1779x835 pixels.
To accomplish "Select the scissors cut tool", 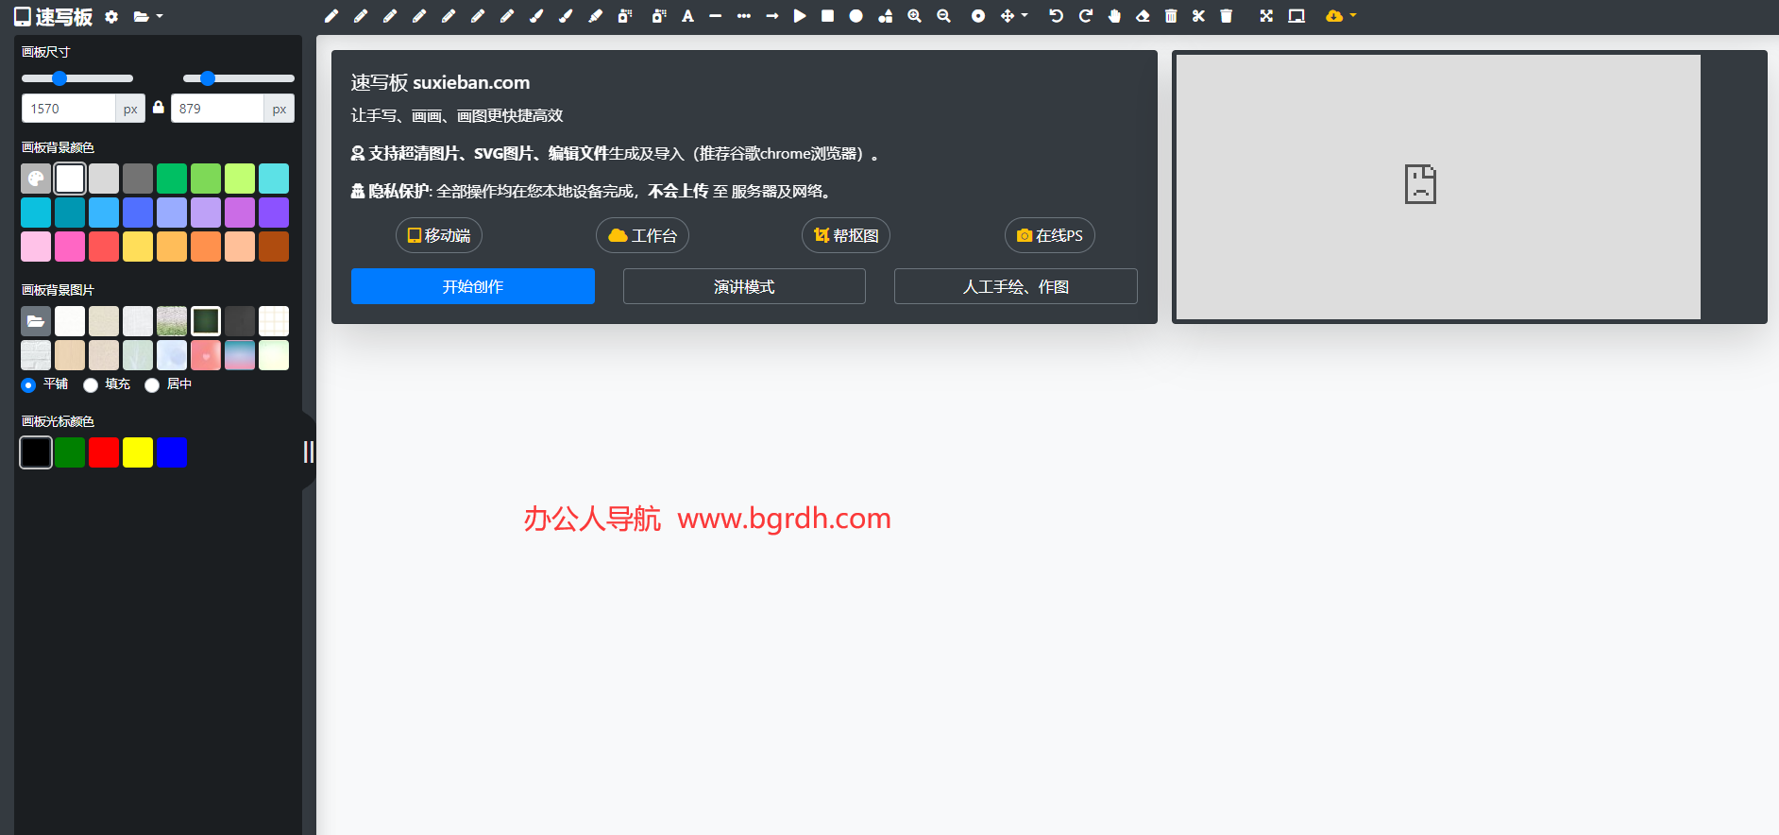I will pyautogui.click(x=1198, y=16).
